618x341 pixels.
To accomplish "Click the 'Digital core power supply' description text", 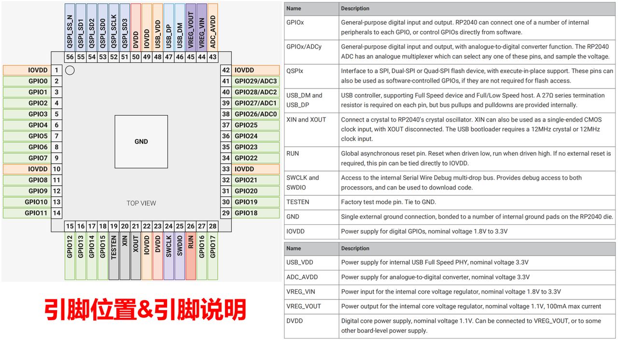I will [x=471, y=326].
